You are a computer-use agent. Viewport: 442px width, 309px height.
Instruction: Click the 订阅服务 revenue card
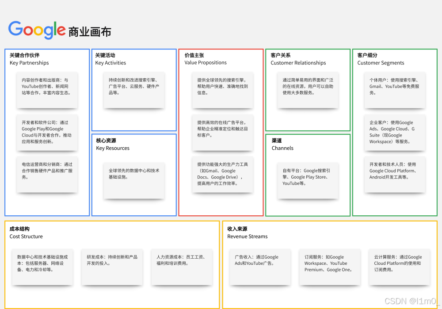(330, 267)
